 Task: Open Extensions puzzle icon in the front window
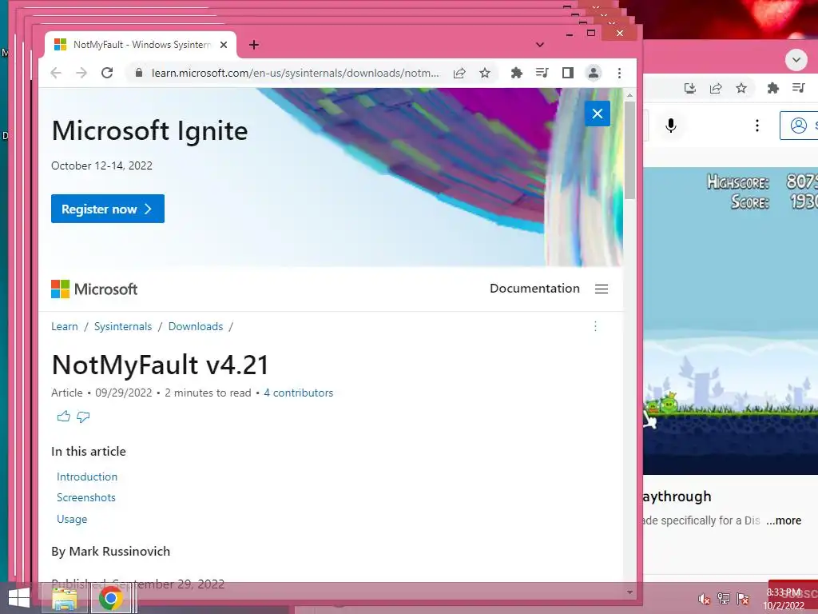[517, 73]
